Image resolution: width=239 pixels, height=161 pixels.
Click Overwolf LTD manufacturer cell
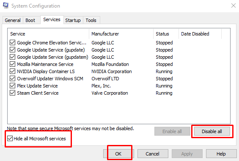click(105, 79)
